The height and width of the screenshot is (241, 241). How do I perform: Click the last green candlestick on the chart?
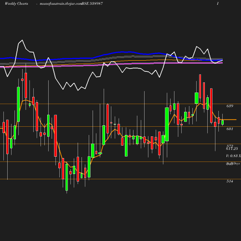pyautogui.click(x=223, y=122)
